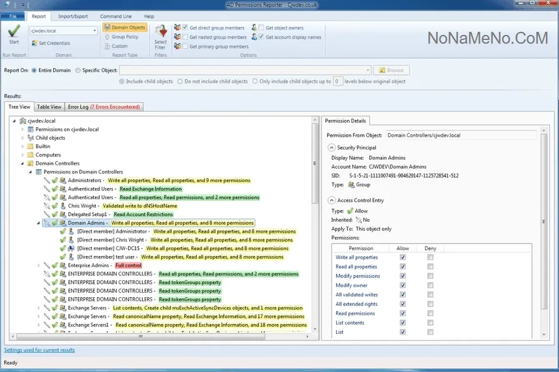The height and width of the screenshot is (372, 559).
Task: Select the Specific Object radio button
Action: pos(77,71)
